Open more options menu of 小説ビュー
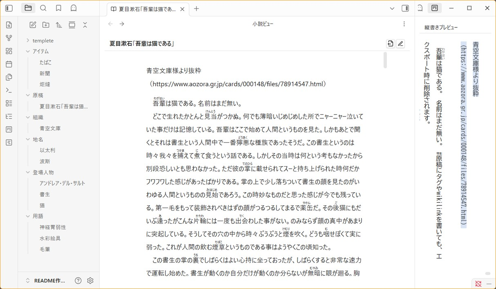This screenshot has height=289, width=496. click(x=404, y=24)
